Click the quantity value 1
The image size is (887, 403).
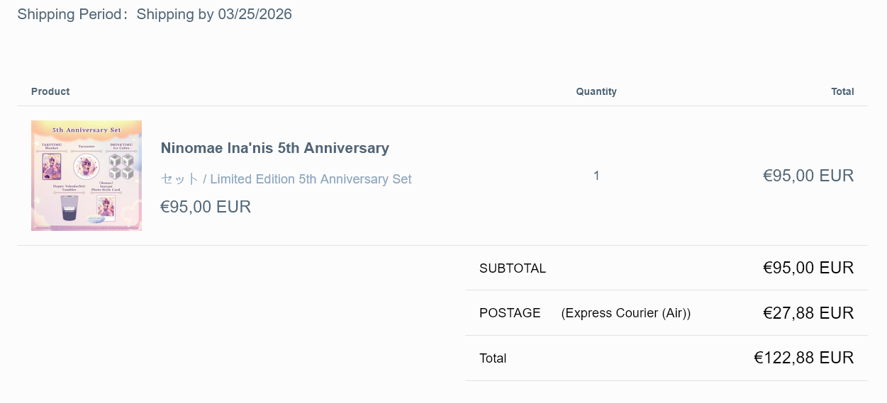[x=596, y=176]
